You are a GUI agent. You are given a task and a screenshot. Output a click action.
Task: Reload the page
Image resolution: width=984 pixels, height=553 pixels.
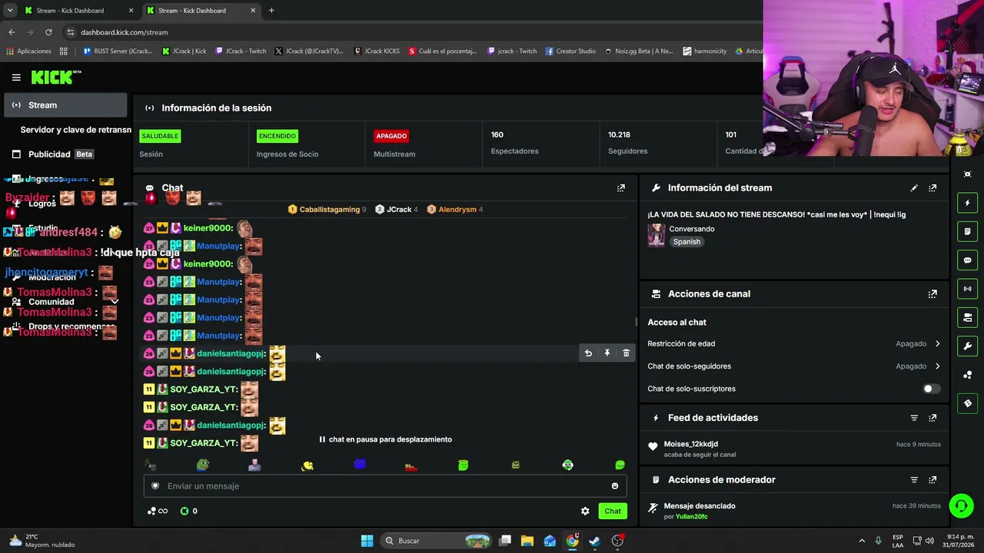tap(48, 32)
